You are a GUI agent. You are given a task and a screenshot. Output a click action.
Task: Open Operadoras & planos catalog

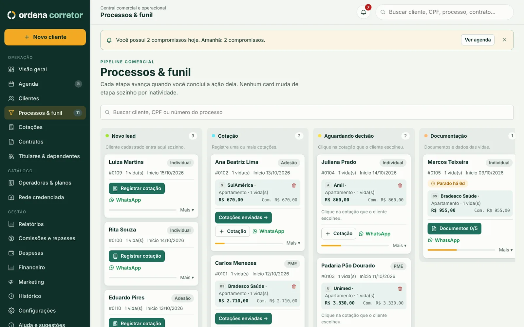[x=45, y=183]
